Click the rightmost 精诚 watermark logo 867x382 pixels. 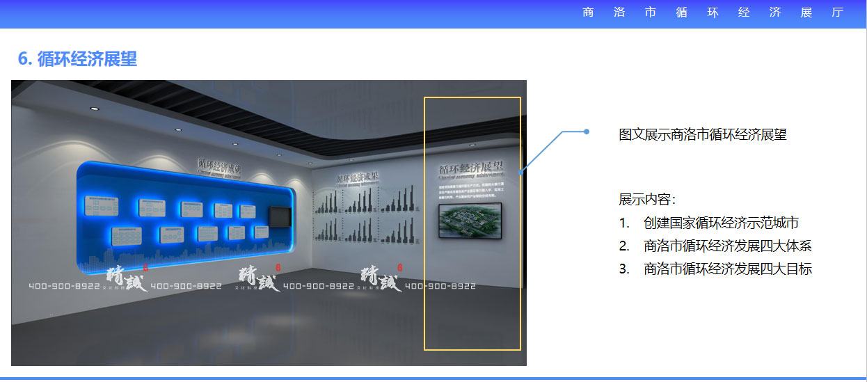380,278
